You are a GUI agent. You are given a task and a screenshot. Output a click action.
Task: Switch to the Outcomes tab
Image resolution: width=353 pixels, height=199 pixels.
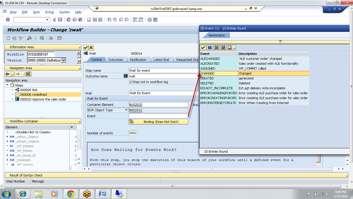click(116, 59)
